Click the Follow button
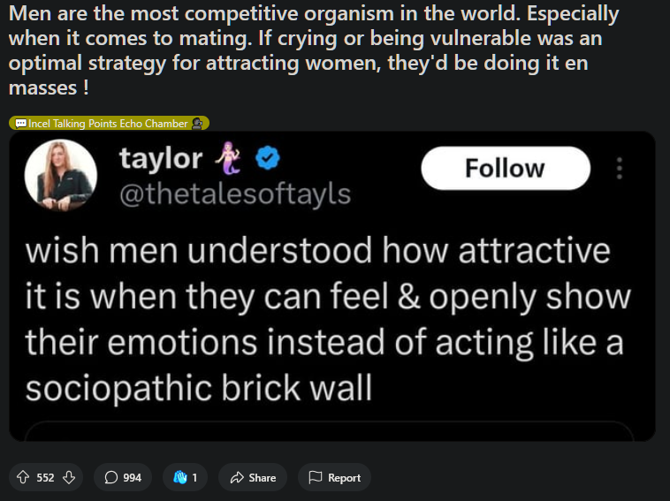 [x=506, y=168]
